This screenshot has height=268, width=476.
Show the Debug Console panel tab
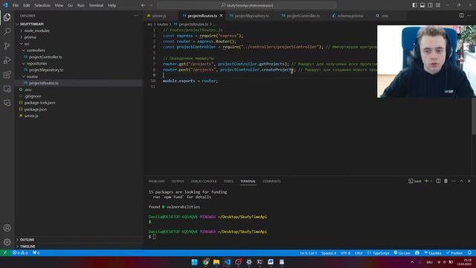[x=204, y=182]
